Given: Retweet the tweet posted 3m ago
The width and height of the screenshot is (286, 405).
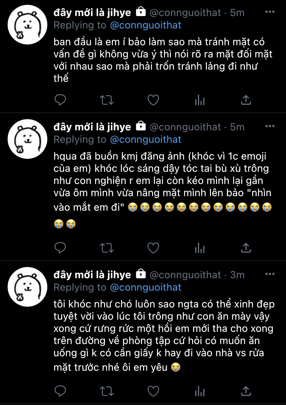Looking at the screenshot, I should click(x=107, y=391).
